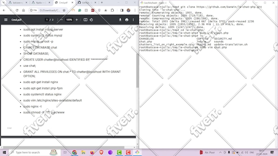Switch to the GitHub browser tab
278x156 pixels.
pyautogui.click(x=87, y=3)
